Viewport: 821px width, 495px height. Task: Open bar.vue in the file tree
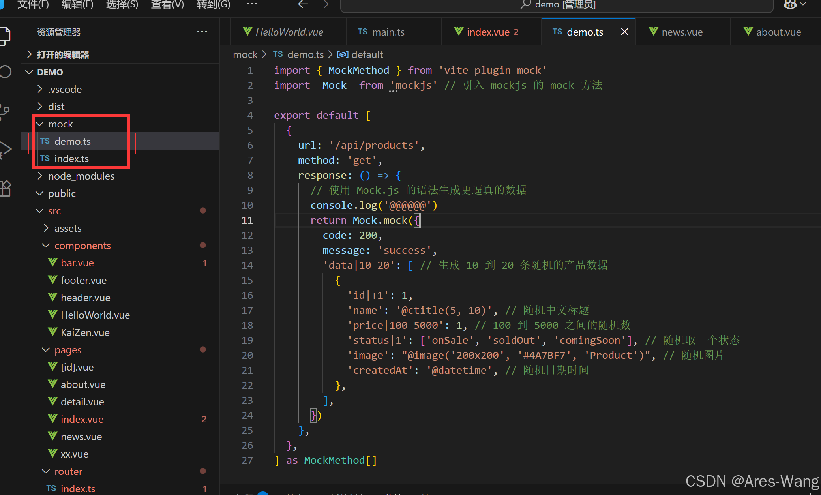pyautogui.click(x=120, y=263)
